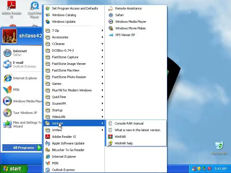Expand FastStone Capture folder
The image size is (231, 173).
point(74,57)
